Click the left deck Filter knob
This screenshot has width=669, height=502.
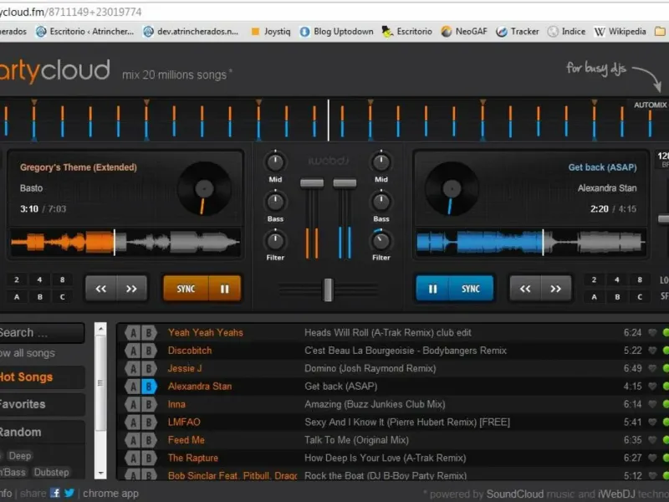[275, 241]
